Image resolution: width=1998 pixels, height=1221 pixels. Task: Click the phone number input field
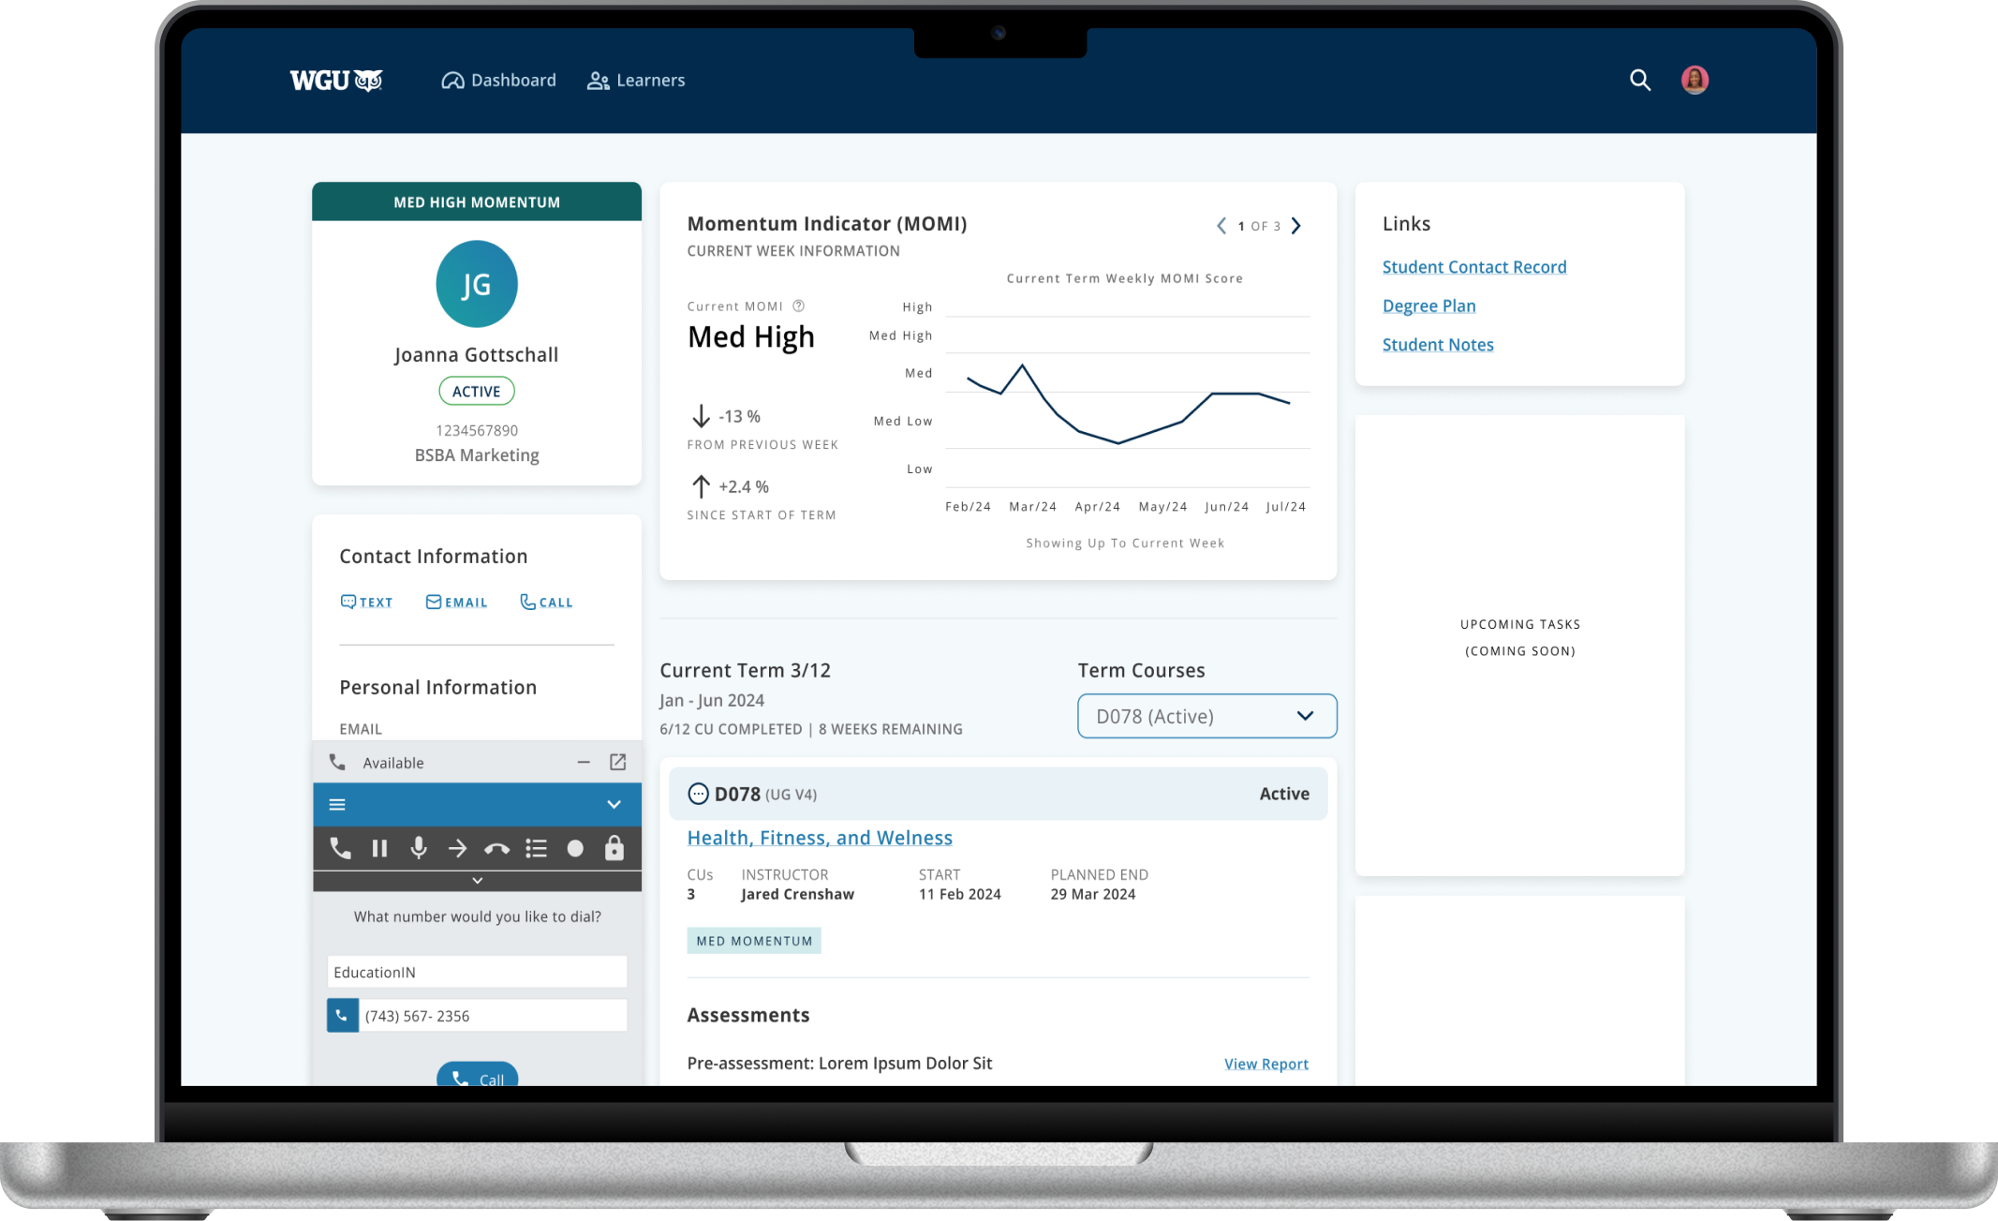coord(492,1016)
